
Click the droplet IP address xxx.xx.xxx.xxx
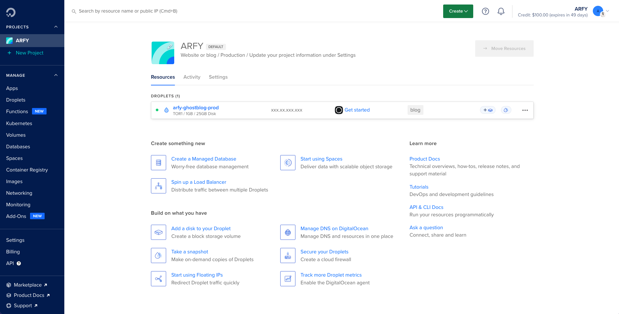287,110
